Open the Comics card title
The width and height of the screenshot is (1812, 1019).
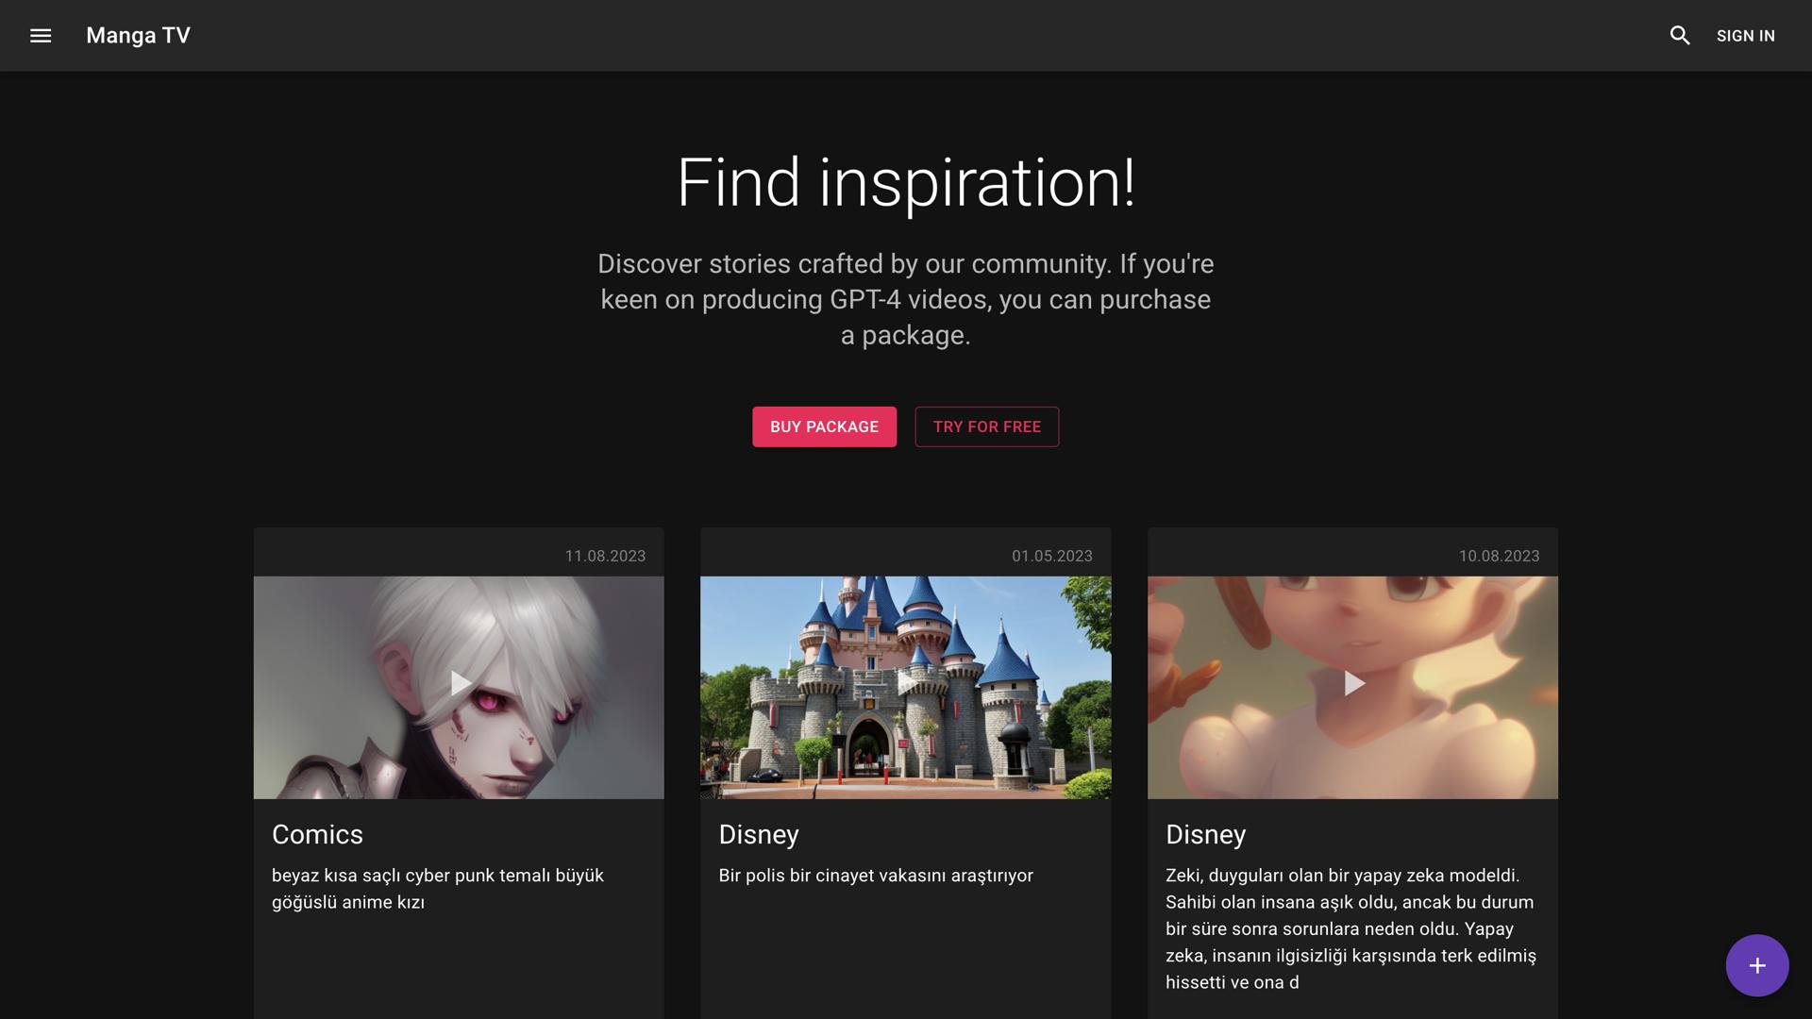pyautogui.click(x=317, y=834)
